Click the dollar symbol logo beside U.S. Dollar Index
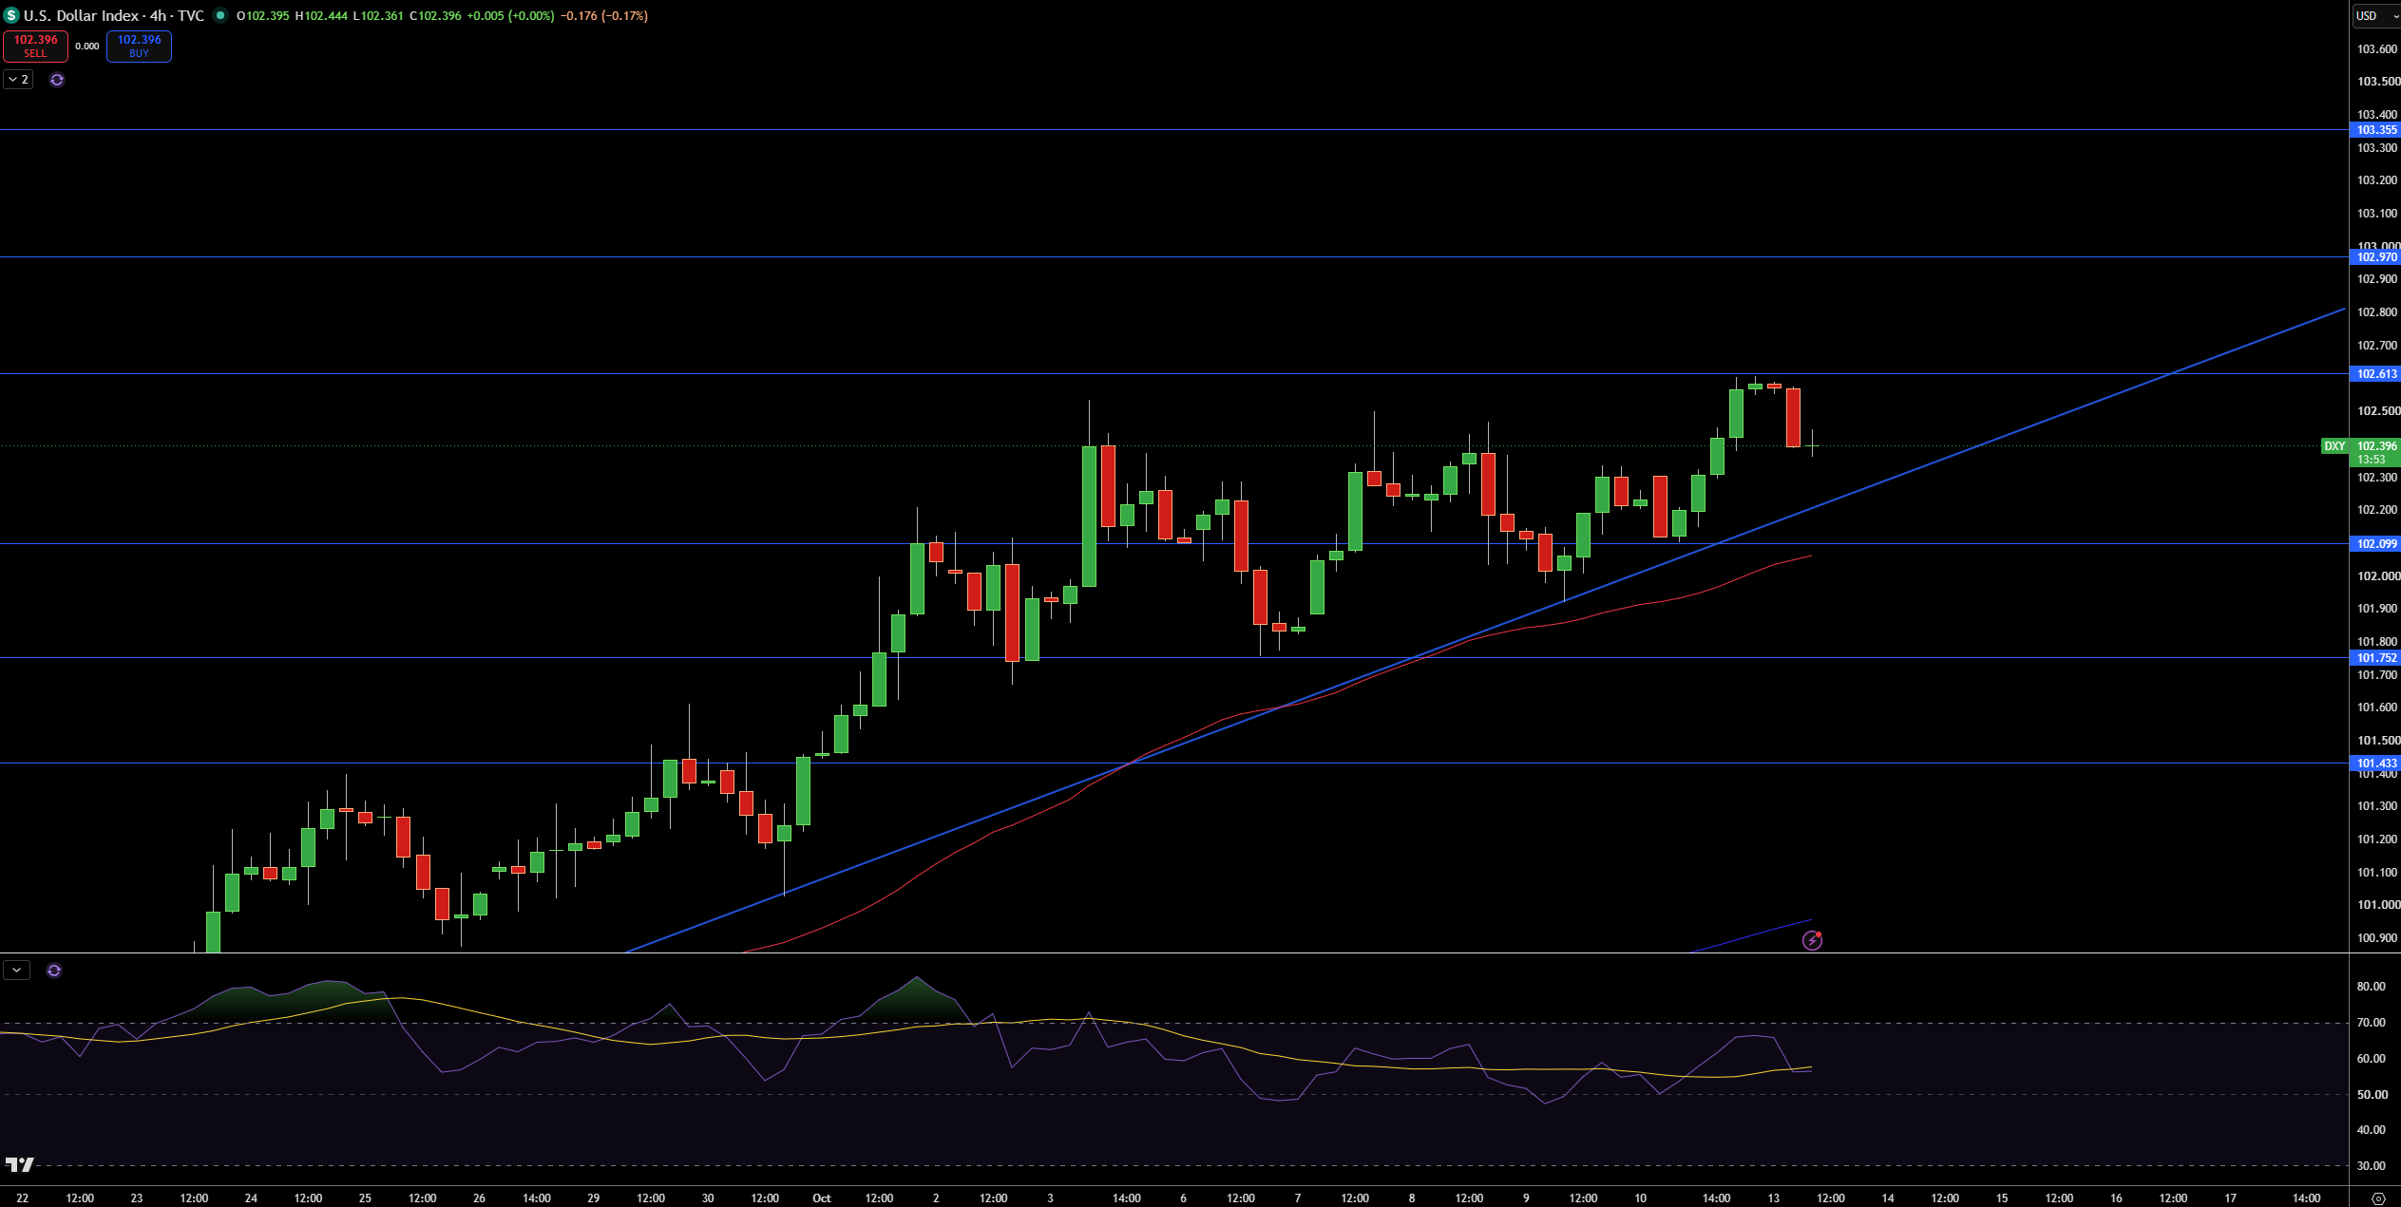The height and width of the screenshot is (1207, 2401). 11,16
